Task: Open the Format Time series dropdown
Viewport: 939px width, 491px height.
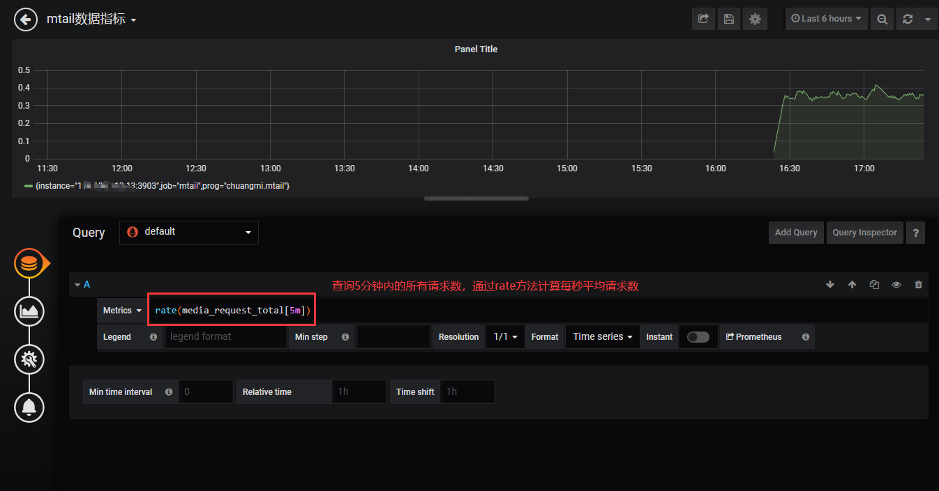Action: [603, 336]
